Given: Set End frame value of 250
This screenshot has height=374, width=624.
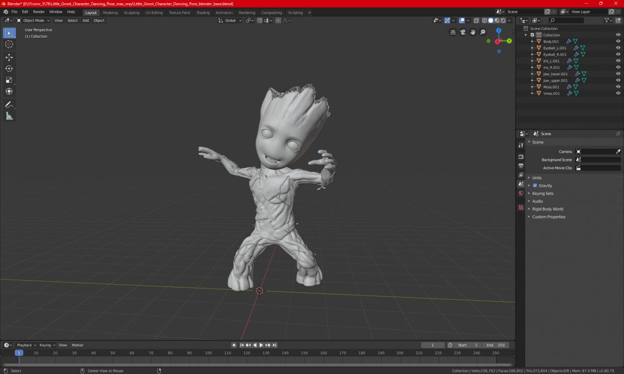Looking at the screenshot, I should 497,345.
